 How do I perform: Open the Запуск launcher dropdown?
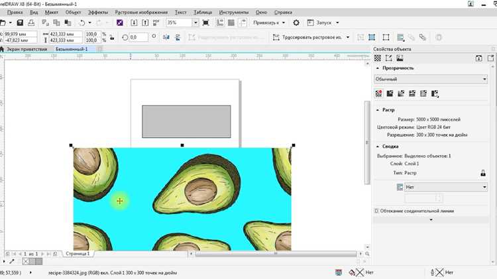pyautogui.click(x=337, y=23)
